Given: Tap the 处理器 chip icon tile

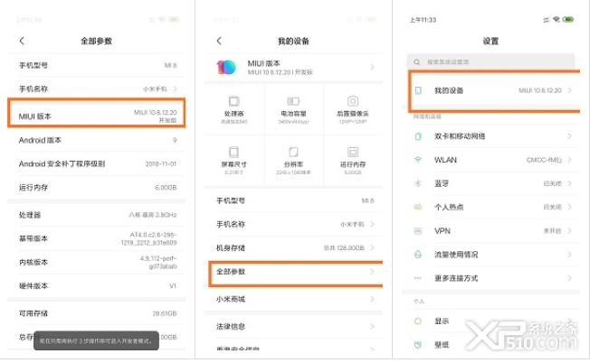Looking at the screenshot, I should tap(233, 101).
